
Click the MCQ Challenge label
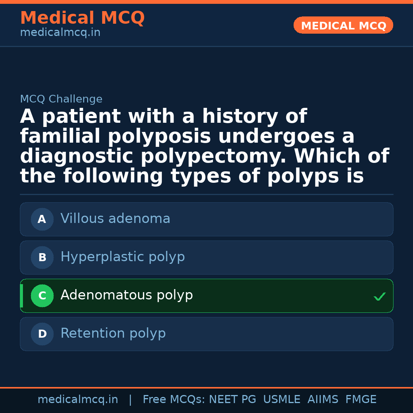point(61,99)
